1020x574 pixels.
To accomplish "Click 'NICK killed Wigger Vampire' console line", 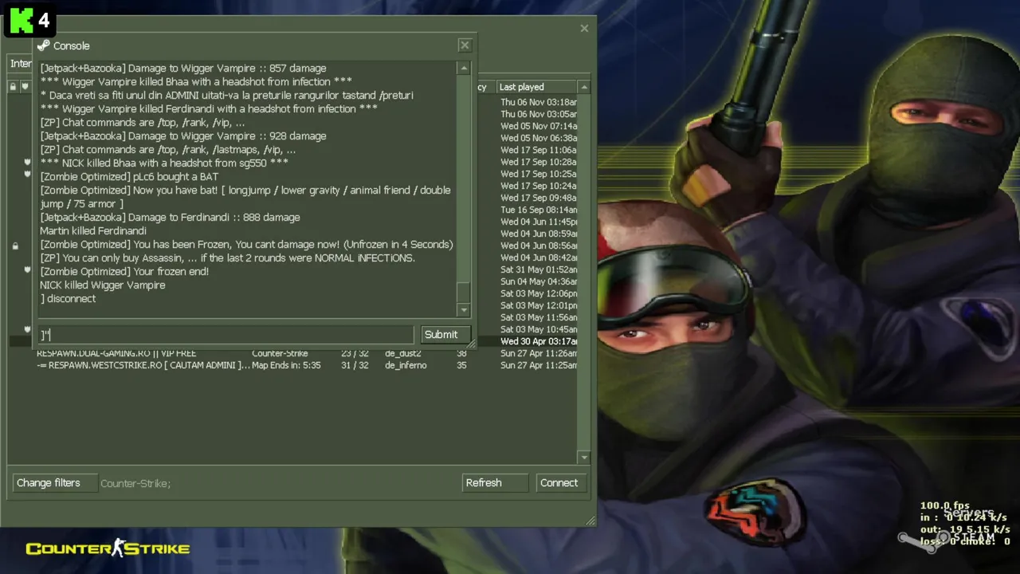I will (x=103, y=285).
